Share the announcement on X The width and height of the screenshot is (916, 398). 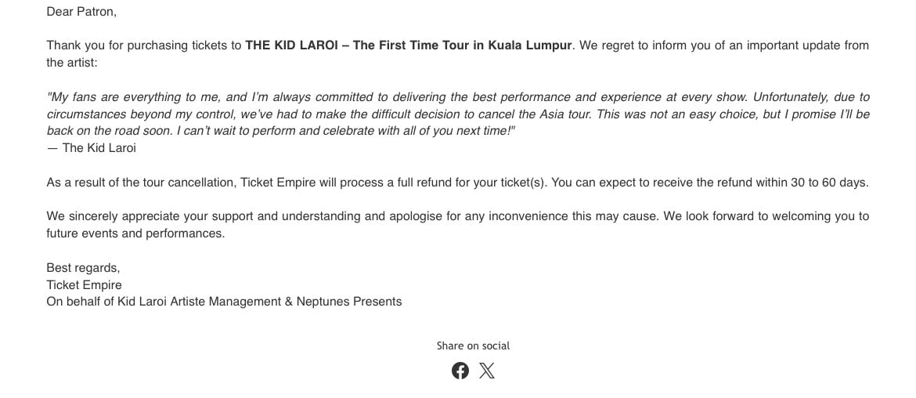click(487, 371)
